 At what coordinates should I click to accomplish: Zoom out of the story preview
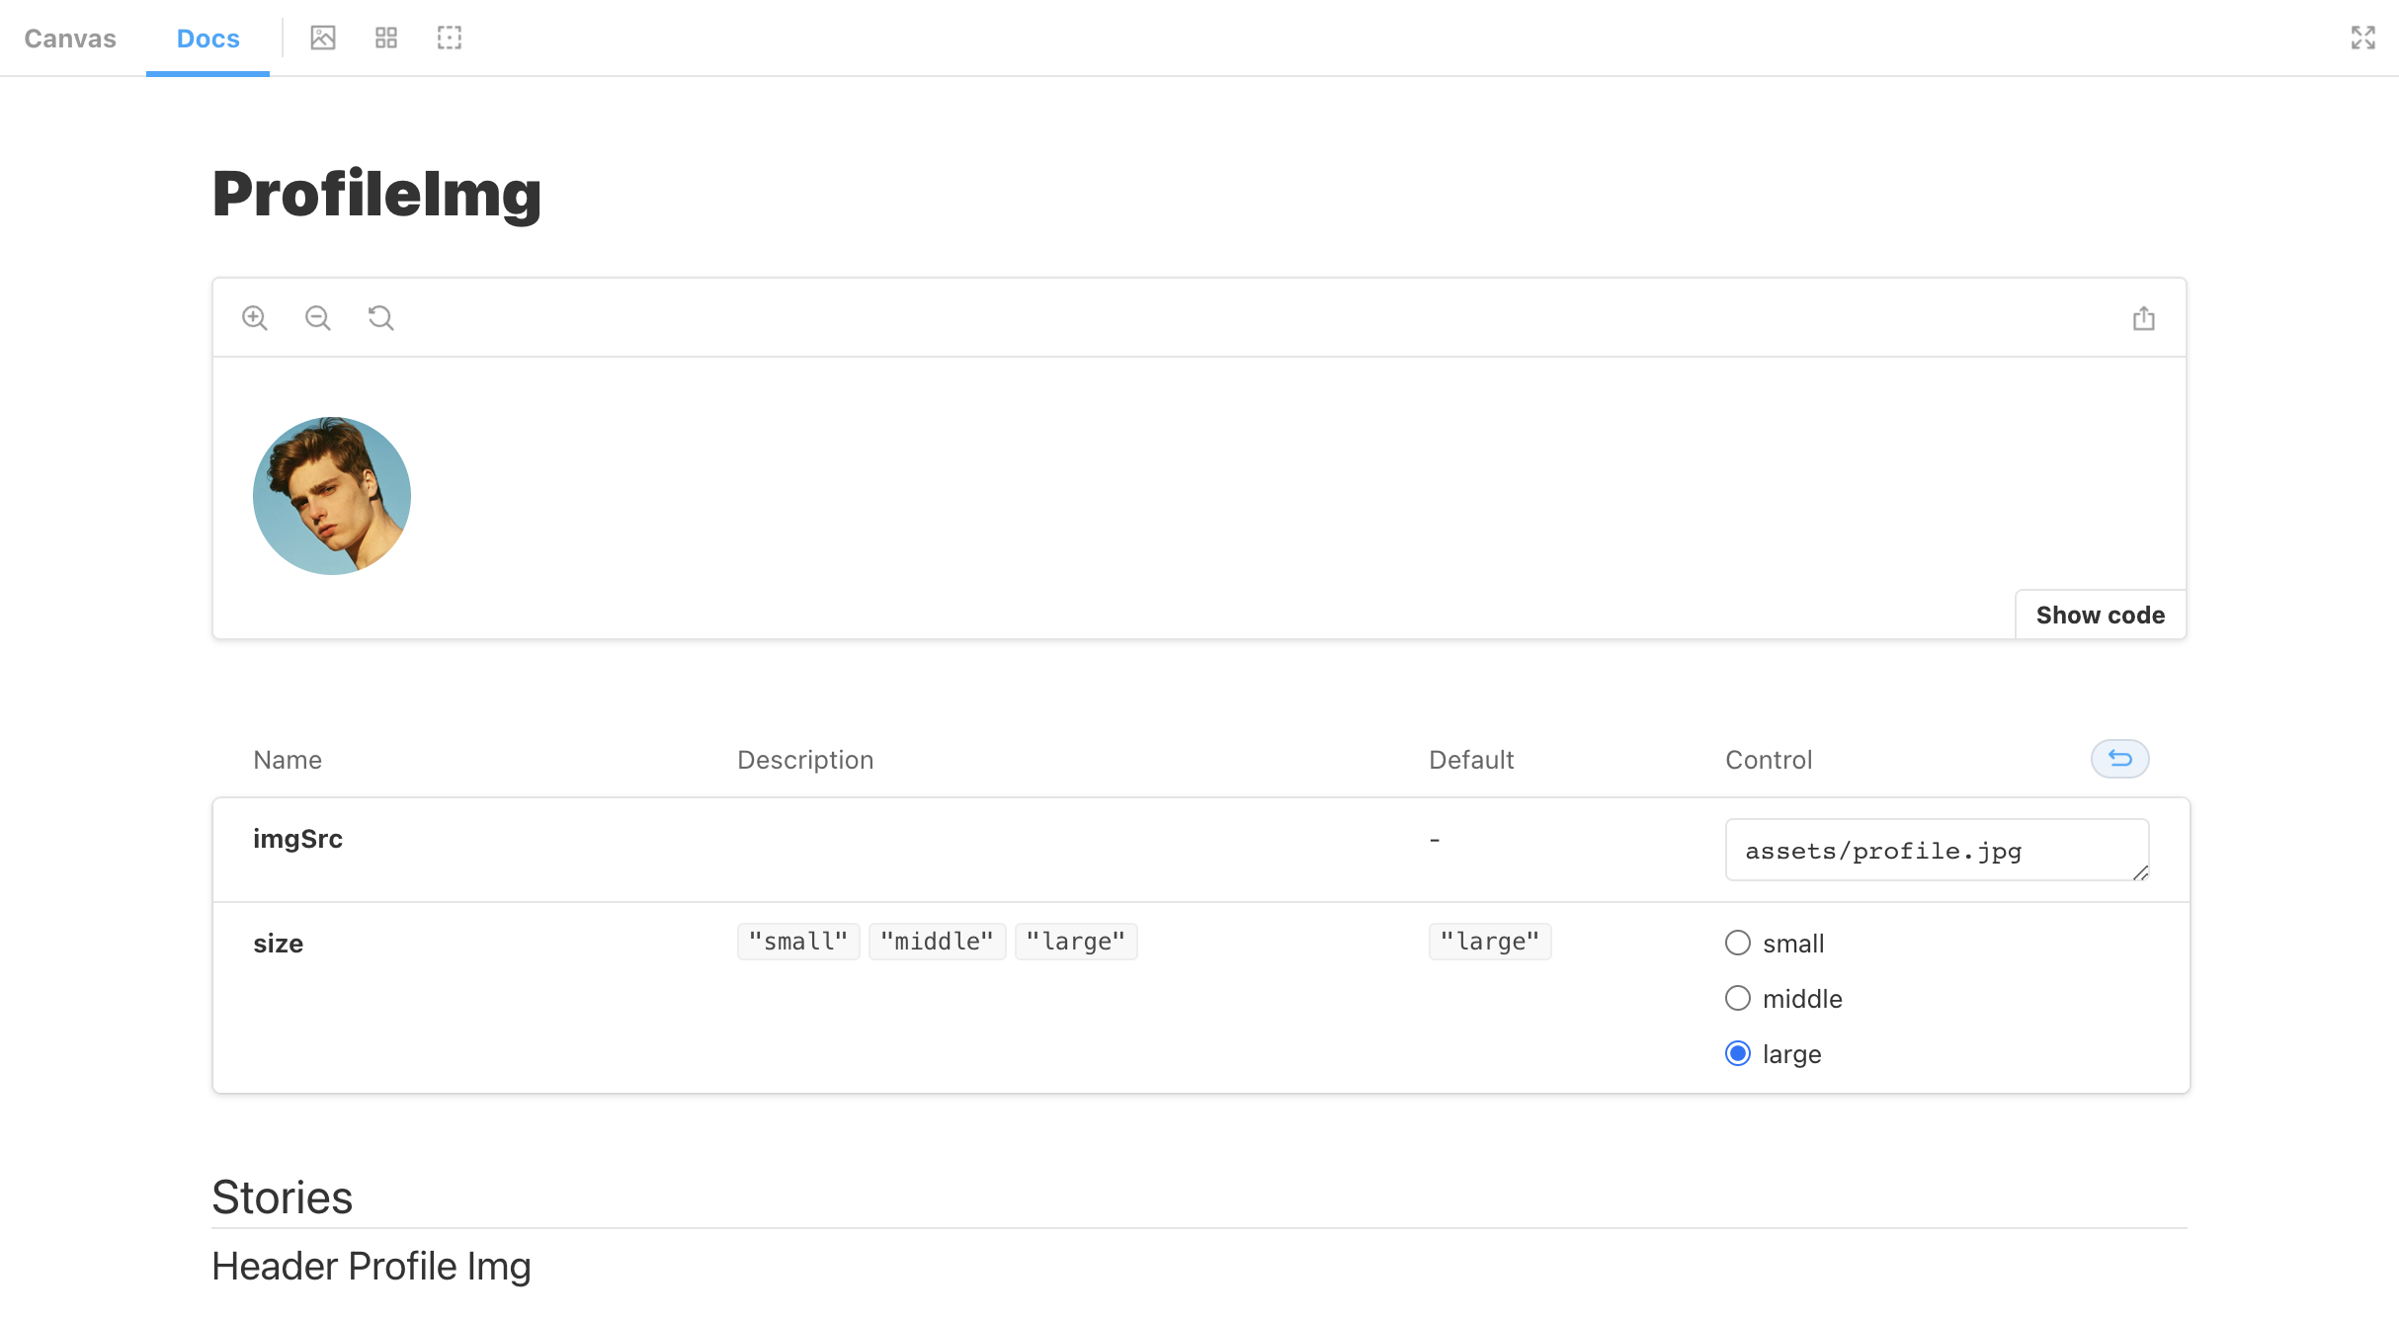coord(318,318)
